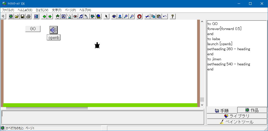
Task: Click the line 'setheading 360 - heading'
Action: click(x=229, y=49)
